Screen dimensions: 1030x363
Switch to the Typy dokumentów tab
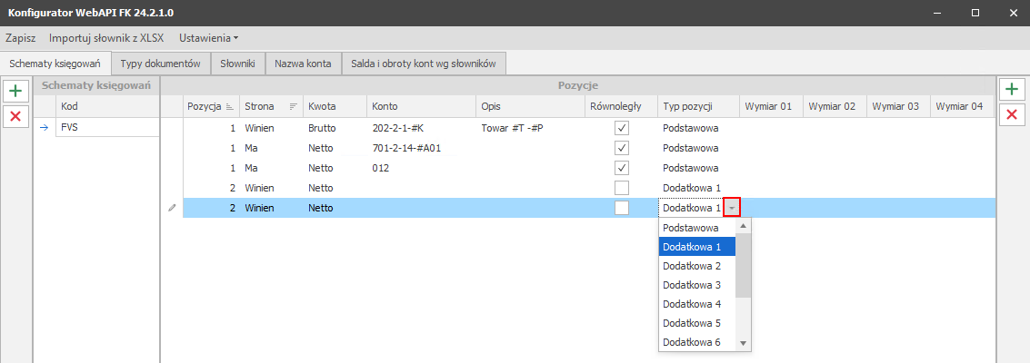click(x=160, y=64)
